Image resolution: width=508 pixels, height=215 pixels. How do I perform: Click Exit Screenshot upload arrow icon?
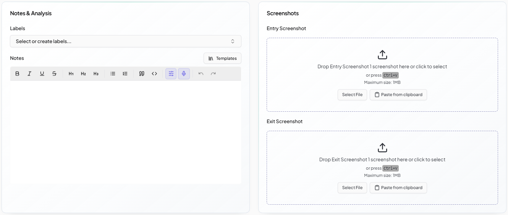382,148
